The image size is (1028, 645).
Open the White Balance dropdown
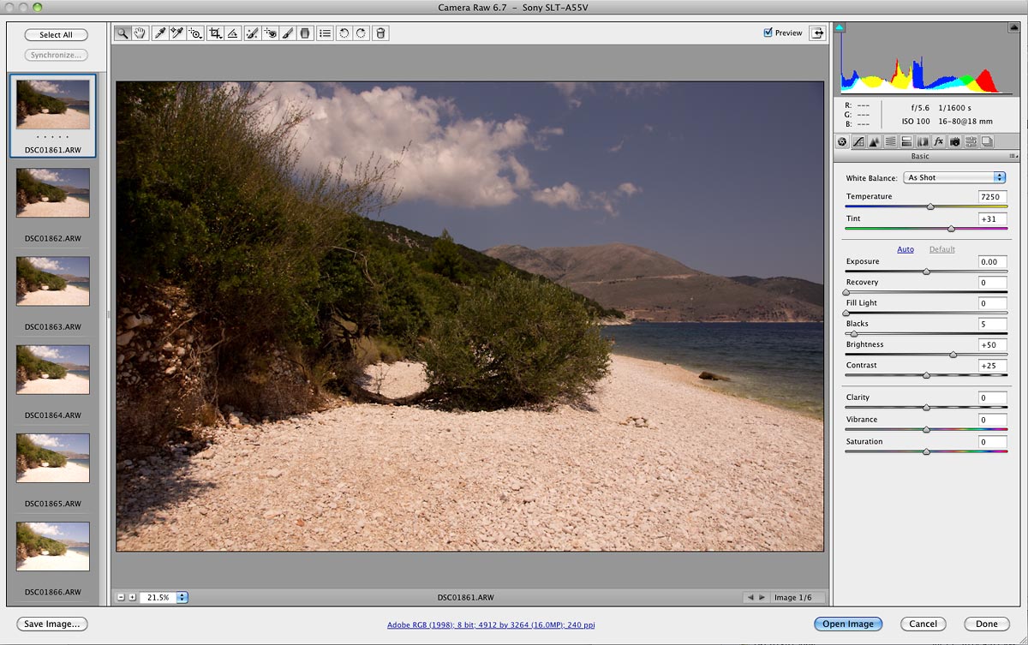[x=954, y=177]
